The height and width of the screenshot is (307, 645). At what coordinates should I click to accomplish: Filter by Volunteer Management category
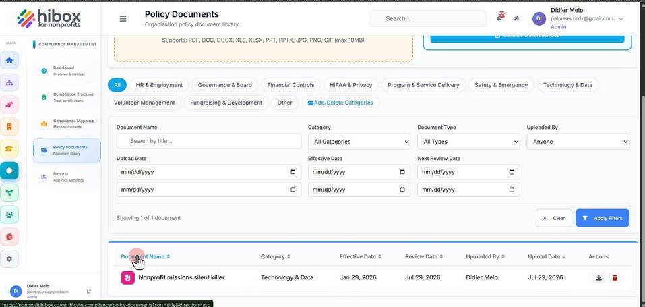(144, 103)
